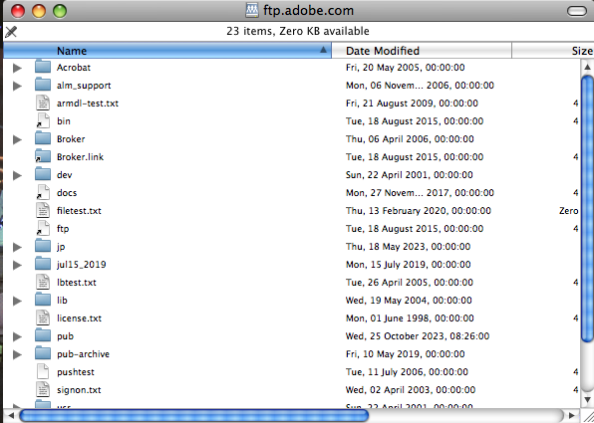Select the armdl-test.txt file icon
594x423 pixels.
pyautogui.click(x=43, y=103)
